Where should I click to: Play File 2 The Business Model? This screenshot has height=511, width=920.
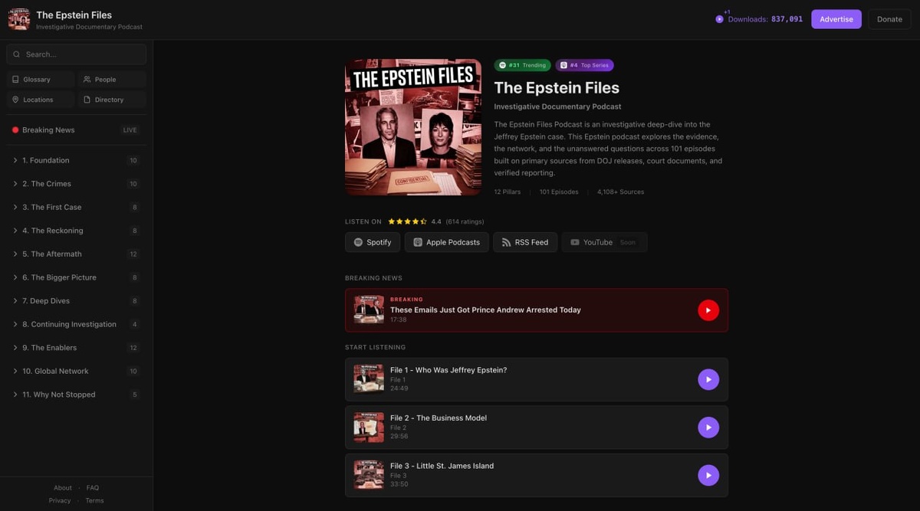point(708,427)
